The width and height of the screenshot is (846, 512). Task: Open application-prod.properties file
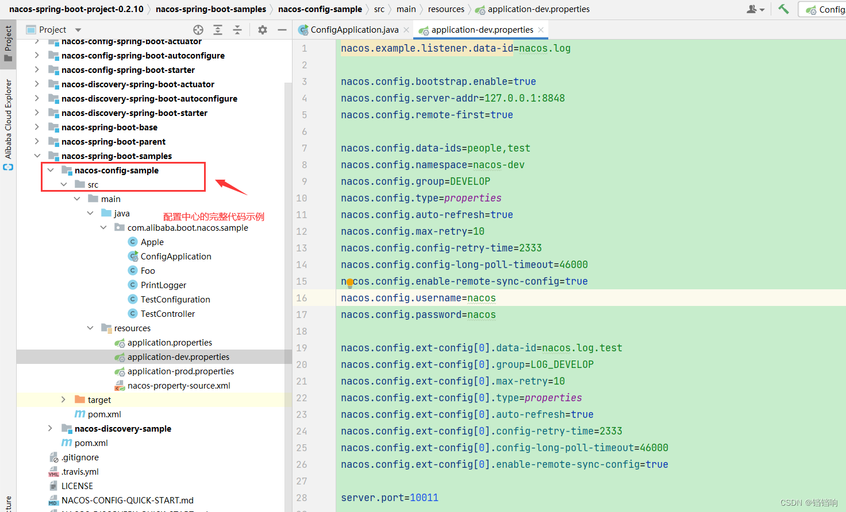point(175,371)
